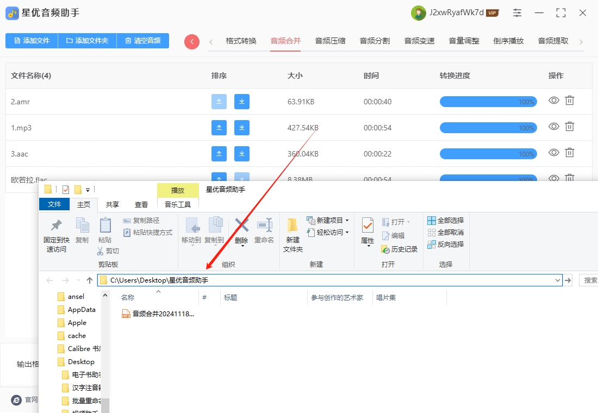Open the 文件 menu in Explorer
This screenshot has height=413, width=598.
54,204
